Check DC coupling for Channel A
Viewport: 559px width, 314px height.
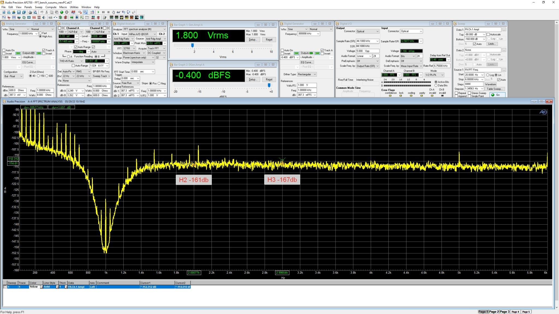(x=60, y=28)
